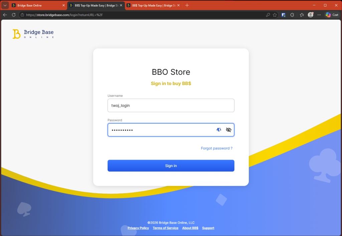Refresh the page with reload button

(14, 15)
